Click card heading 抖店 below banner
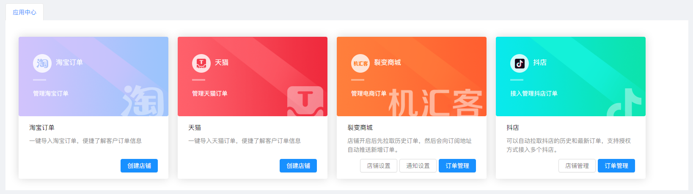The image size is (693, 194). pos(513,128)
